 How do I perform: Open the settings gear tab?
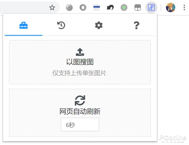point(99,25)
